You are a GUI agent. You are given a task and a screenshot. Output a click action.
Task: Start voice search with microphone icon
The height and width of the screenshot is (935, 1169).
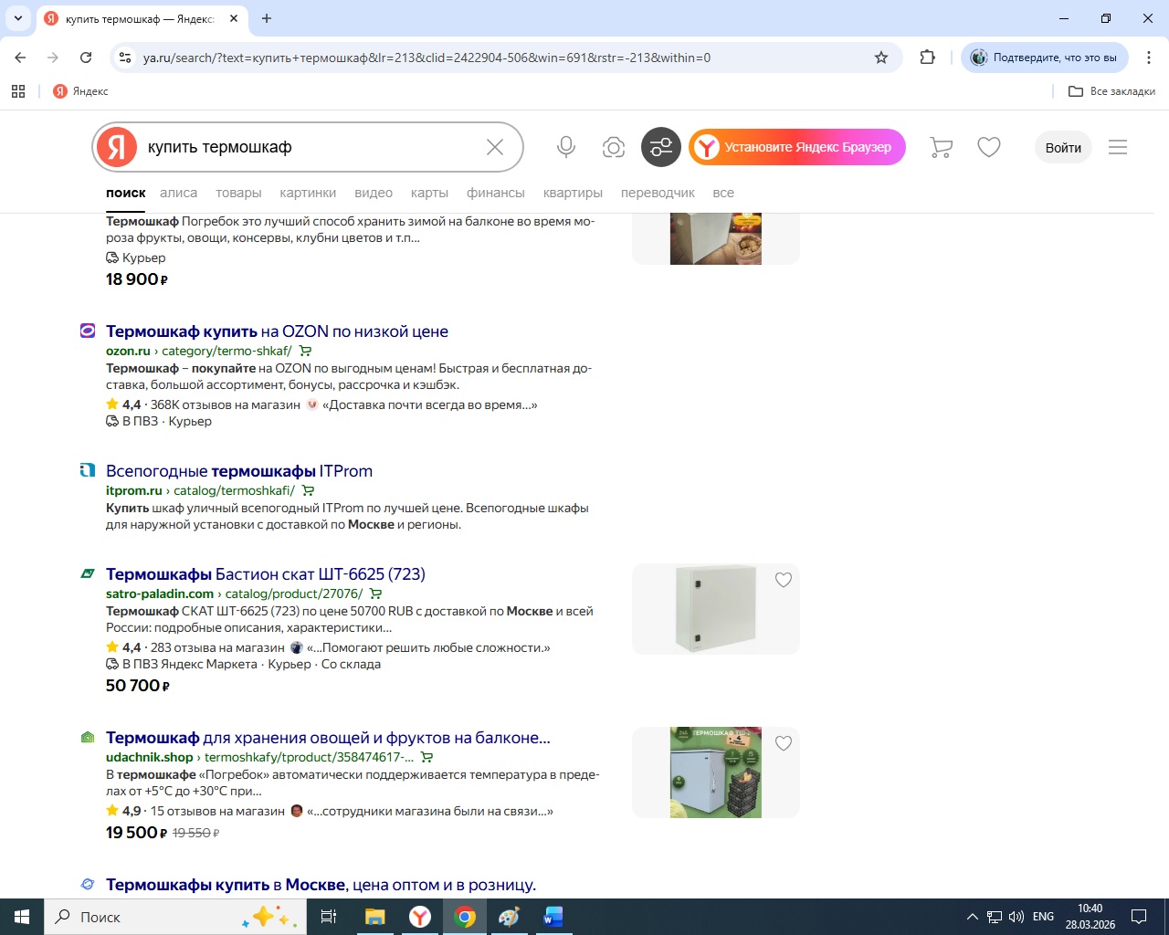(x=566, y=147)
